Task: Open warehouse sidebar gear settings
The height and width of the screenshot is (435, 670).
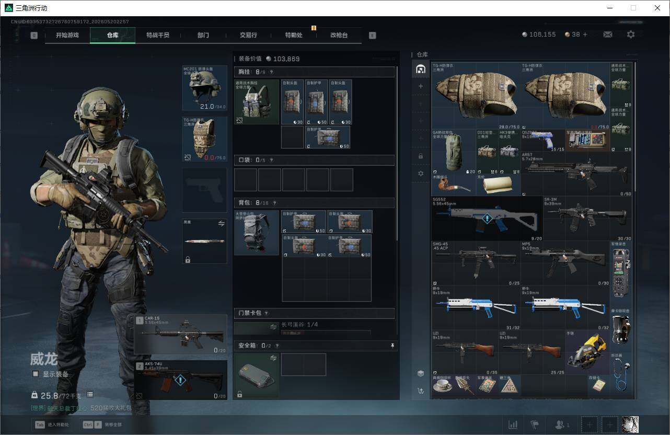Action: pyautogui.click(x=421, y=173)
